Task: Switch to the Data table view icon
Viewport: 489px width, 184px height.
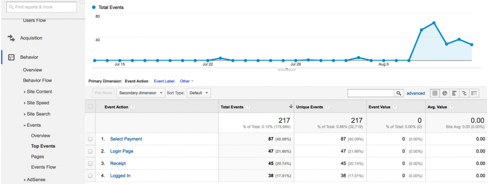Action: [435, 93]
